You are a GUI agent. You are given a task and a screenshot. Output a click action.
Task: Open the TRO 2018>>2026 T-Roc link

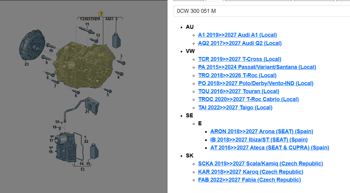click(237, 75)
